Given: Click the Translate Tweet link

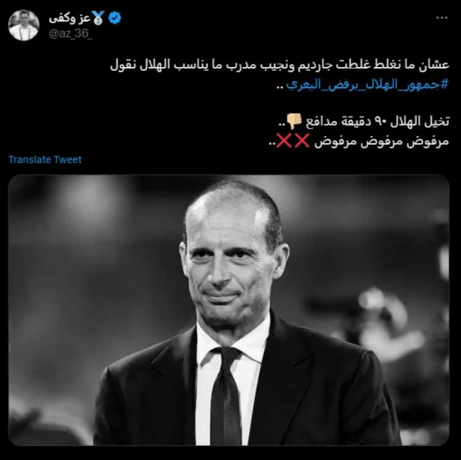Looking at the screenshot, I should [45, 159].
